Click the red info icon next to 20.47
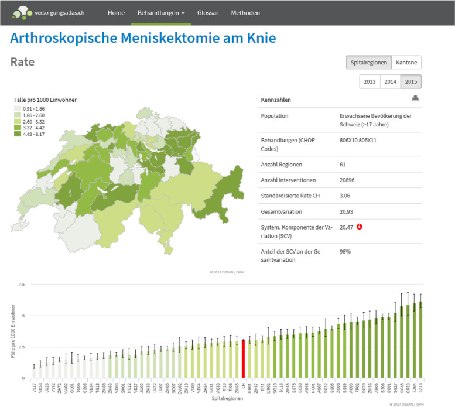 [359, 227]
